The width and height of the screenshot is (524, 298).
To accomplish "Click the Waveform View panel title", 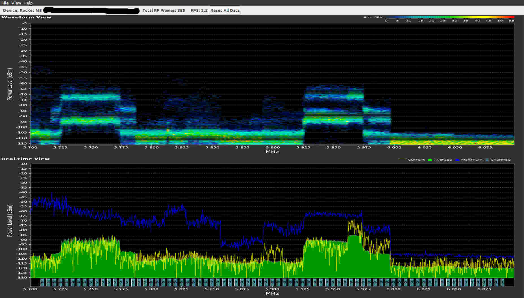I will [x=26, y=17].
